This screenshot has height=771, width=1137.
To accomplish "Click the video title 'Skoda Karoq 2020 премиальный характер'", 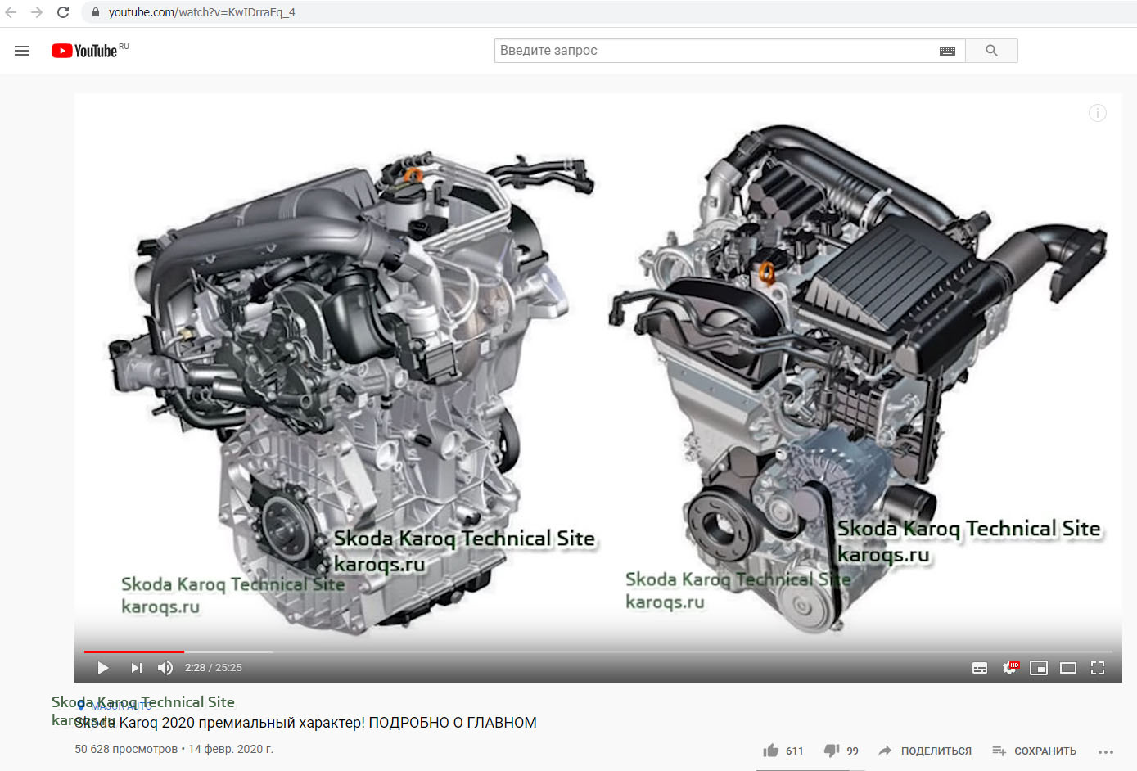I will [305, 723].
